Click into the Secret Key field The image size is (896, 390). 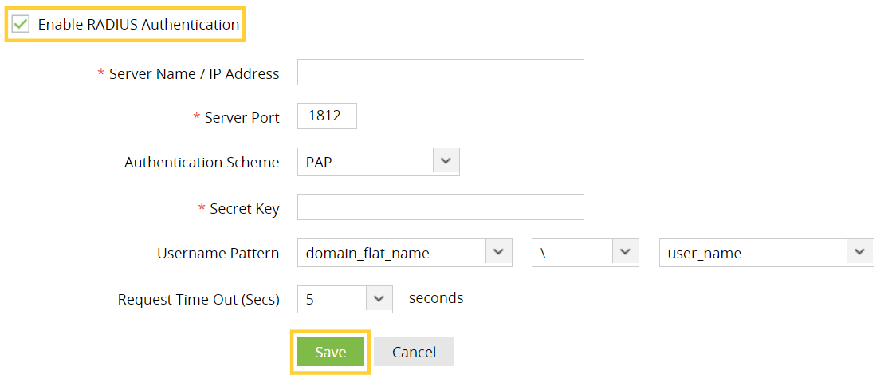[440, 207]
